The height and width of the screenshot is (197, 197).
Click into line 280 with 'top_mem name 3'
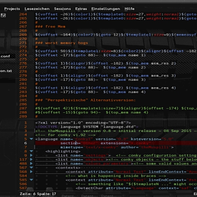[x=90, y=80]
